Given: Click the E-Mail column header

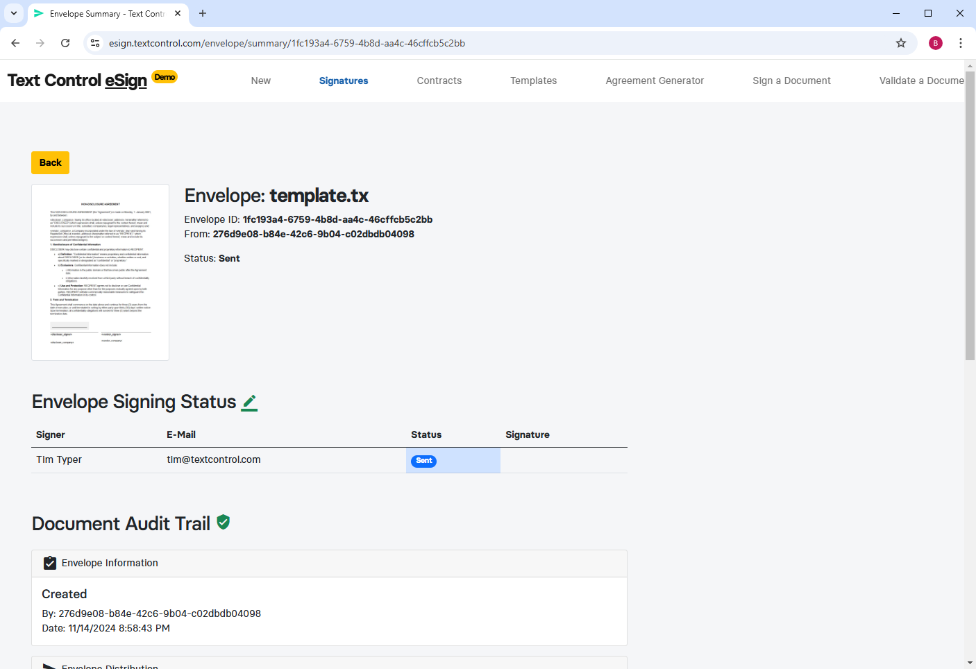Looking at the screenshot, I should pyautogui.click(x=181, y=434).
